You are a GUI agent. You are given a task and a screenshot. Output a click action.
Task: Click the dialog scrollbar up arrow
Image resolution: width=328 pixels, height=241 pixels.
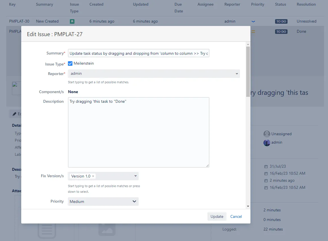click(x=248, y=44)
